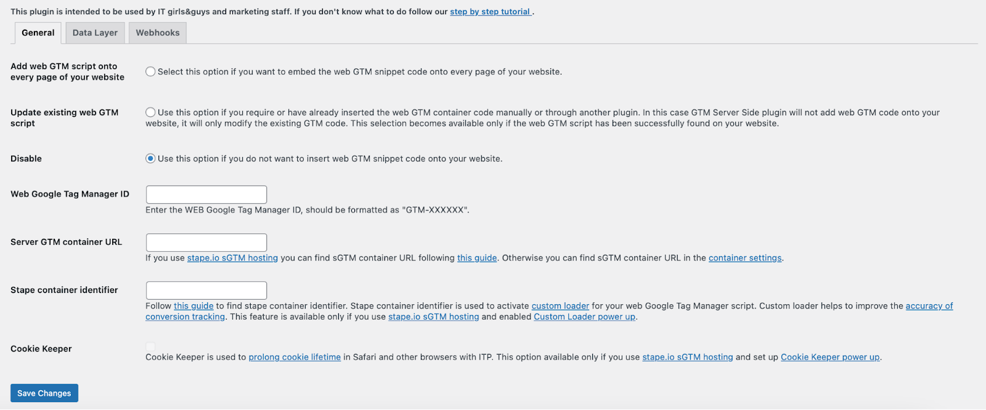
Task: Click 'prolong cookie lifetime' link
Action: pos(294,356)
